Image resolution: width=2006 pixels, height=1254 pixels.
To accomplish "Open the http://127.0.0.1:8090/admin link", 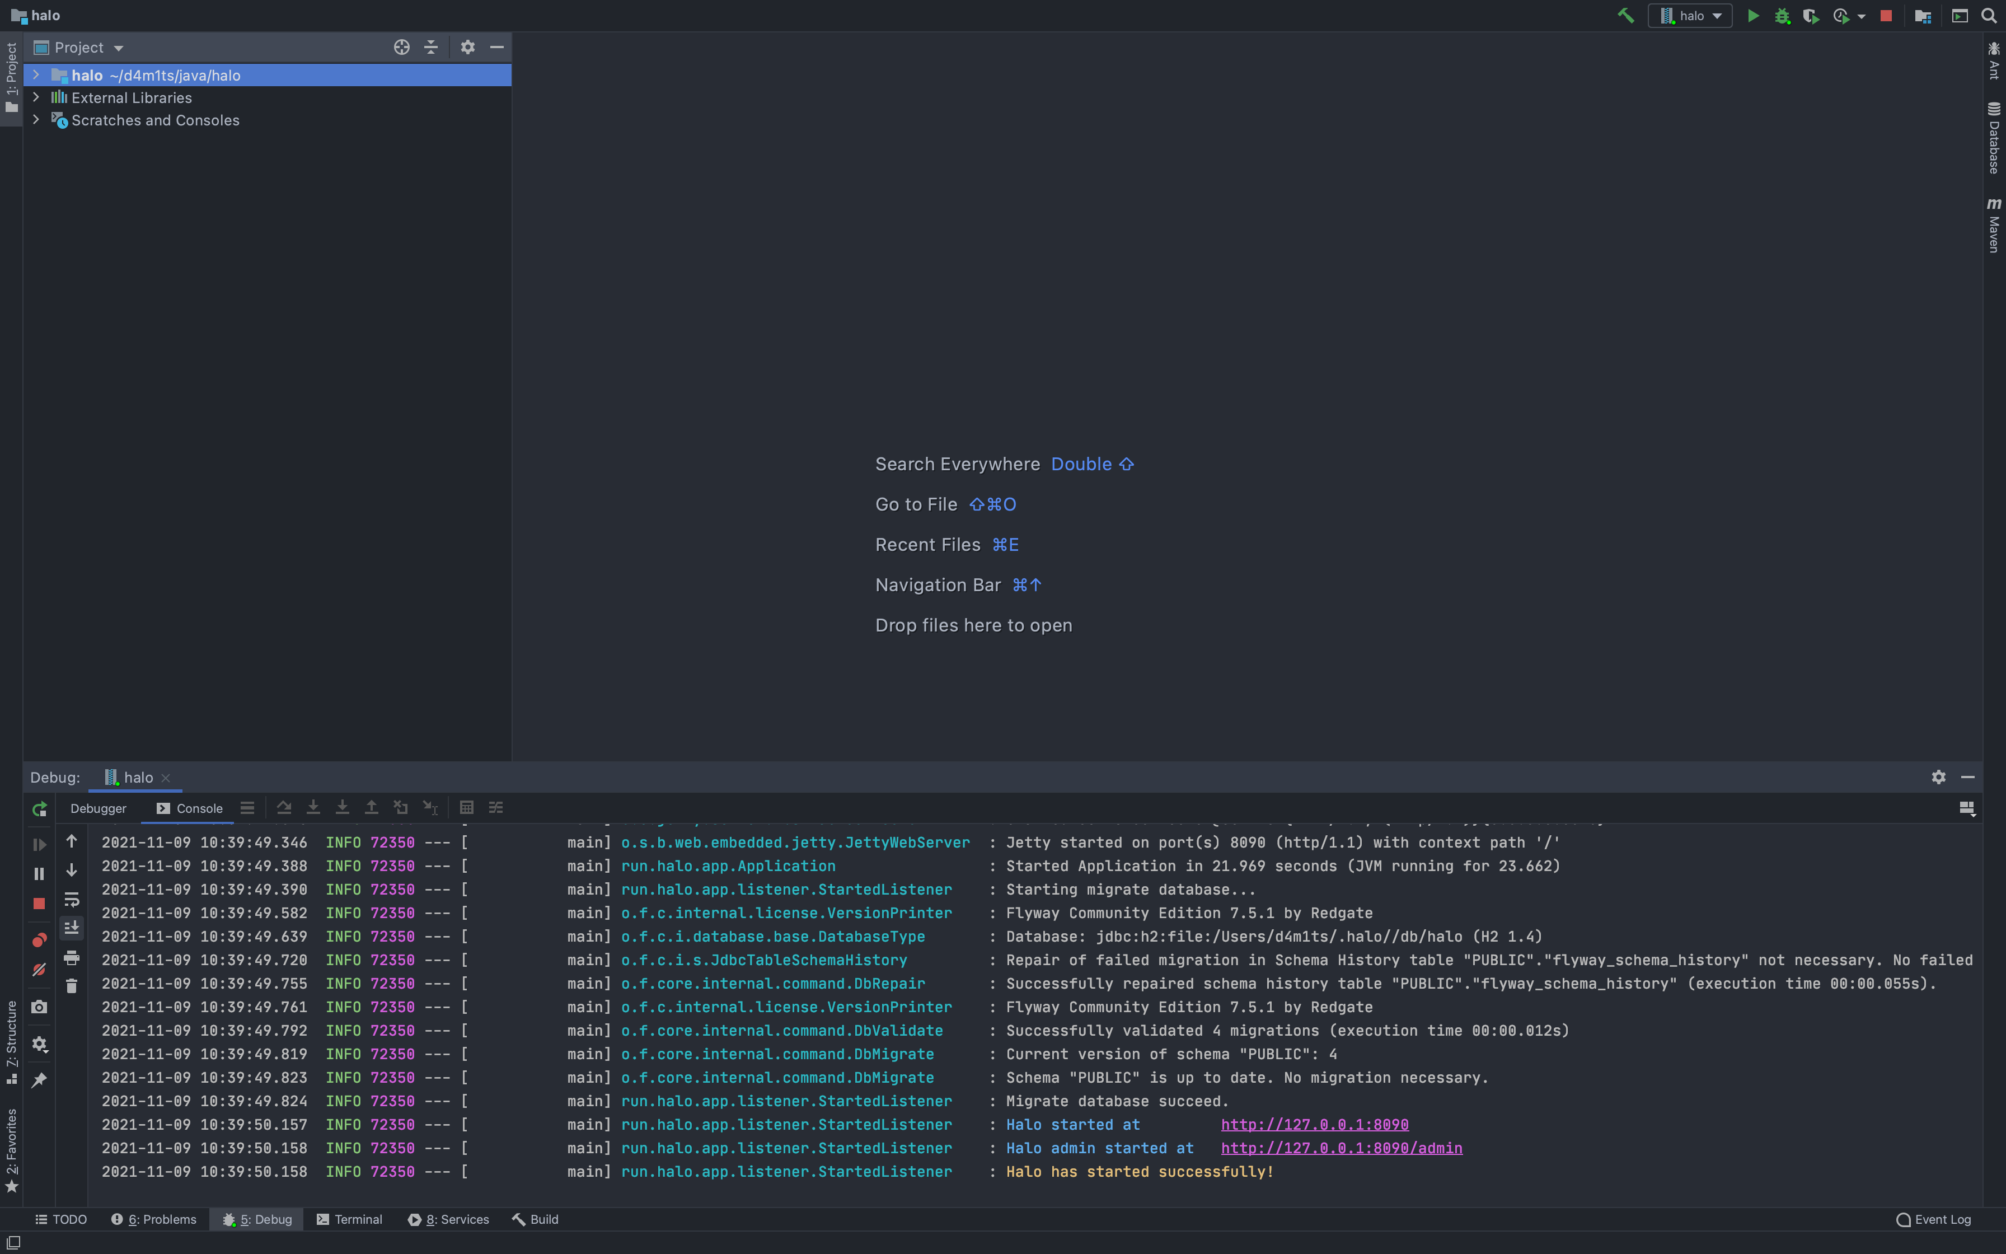I will point(1341,1148).
